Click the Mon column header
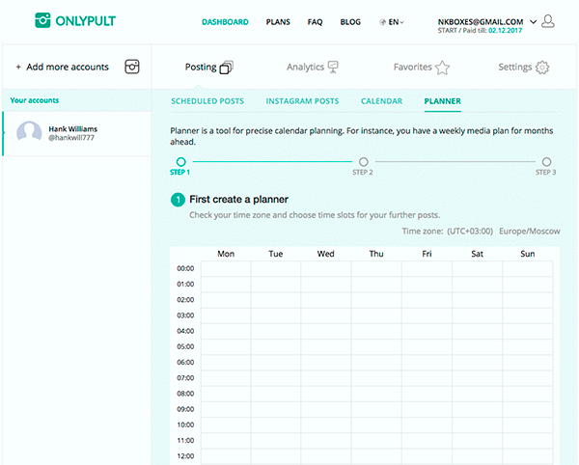579x465 pixels. (226, 254)
